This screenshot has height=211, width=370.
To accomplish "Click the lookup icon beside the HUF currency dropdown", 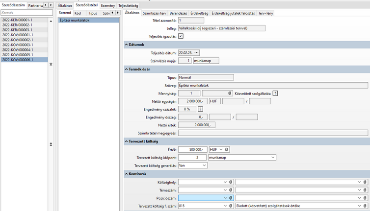I will point(227,149).
